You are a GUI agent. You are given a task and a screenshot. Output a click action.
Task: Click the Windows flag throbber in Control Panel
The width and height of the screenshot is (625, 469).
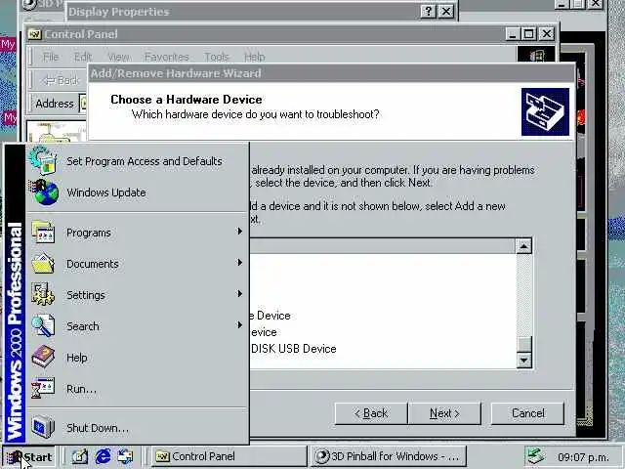pos(536,55)
